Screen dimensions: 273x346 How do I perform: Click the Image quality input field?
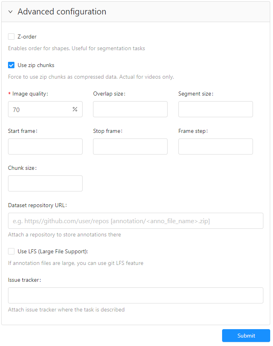[40, 109]
